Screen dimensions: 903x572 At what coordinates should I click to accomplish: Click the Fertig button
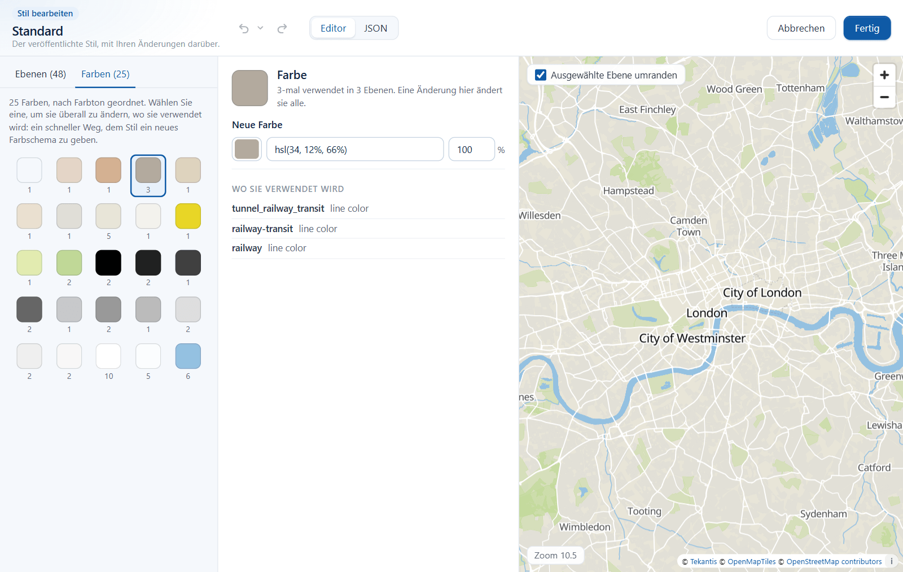(867, 28)
